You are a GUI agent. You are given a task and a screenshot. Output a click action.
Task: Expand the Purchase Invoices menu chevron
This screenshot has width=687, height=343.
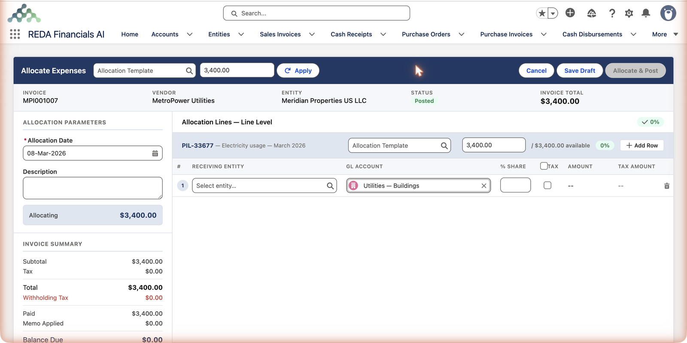(x=544, y=34)
